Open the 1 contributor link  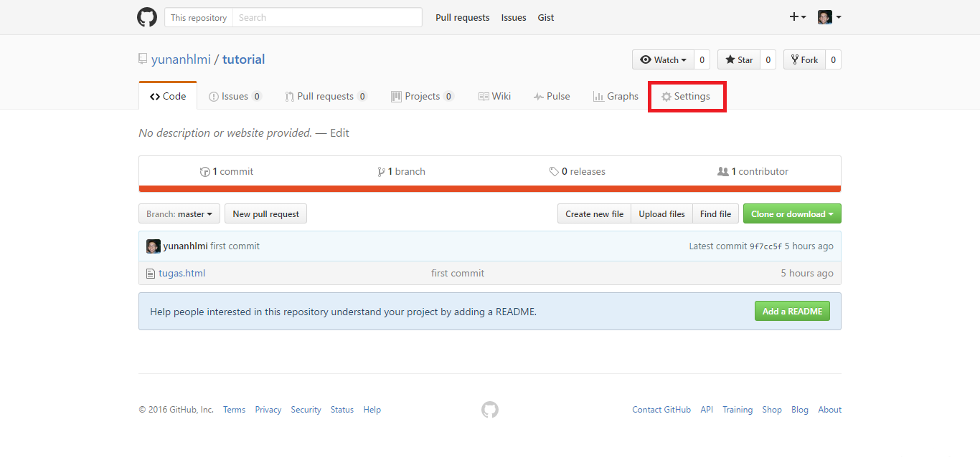(x=753, y=171)
